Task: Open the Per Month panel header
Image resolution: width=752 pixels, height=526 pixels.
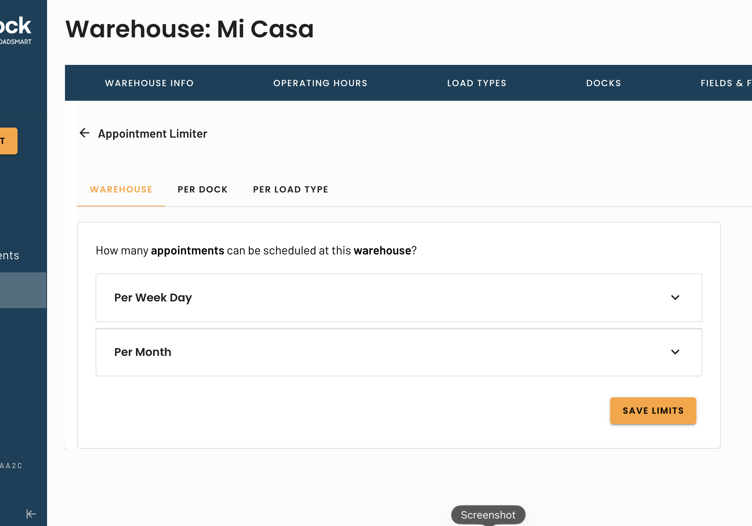Action: (399, 352)
